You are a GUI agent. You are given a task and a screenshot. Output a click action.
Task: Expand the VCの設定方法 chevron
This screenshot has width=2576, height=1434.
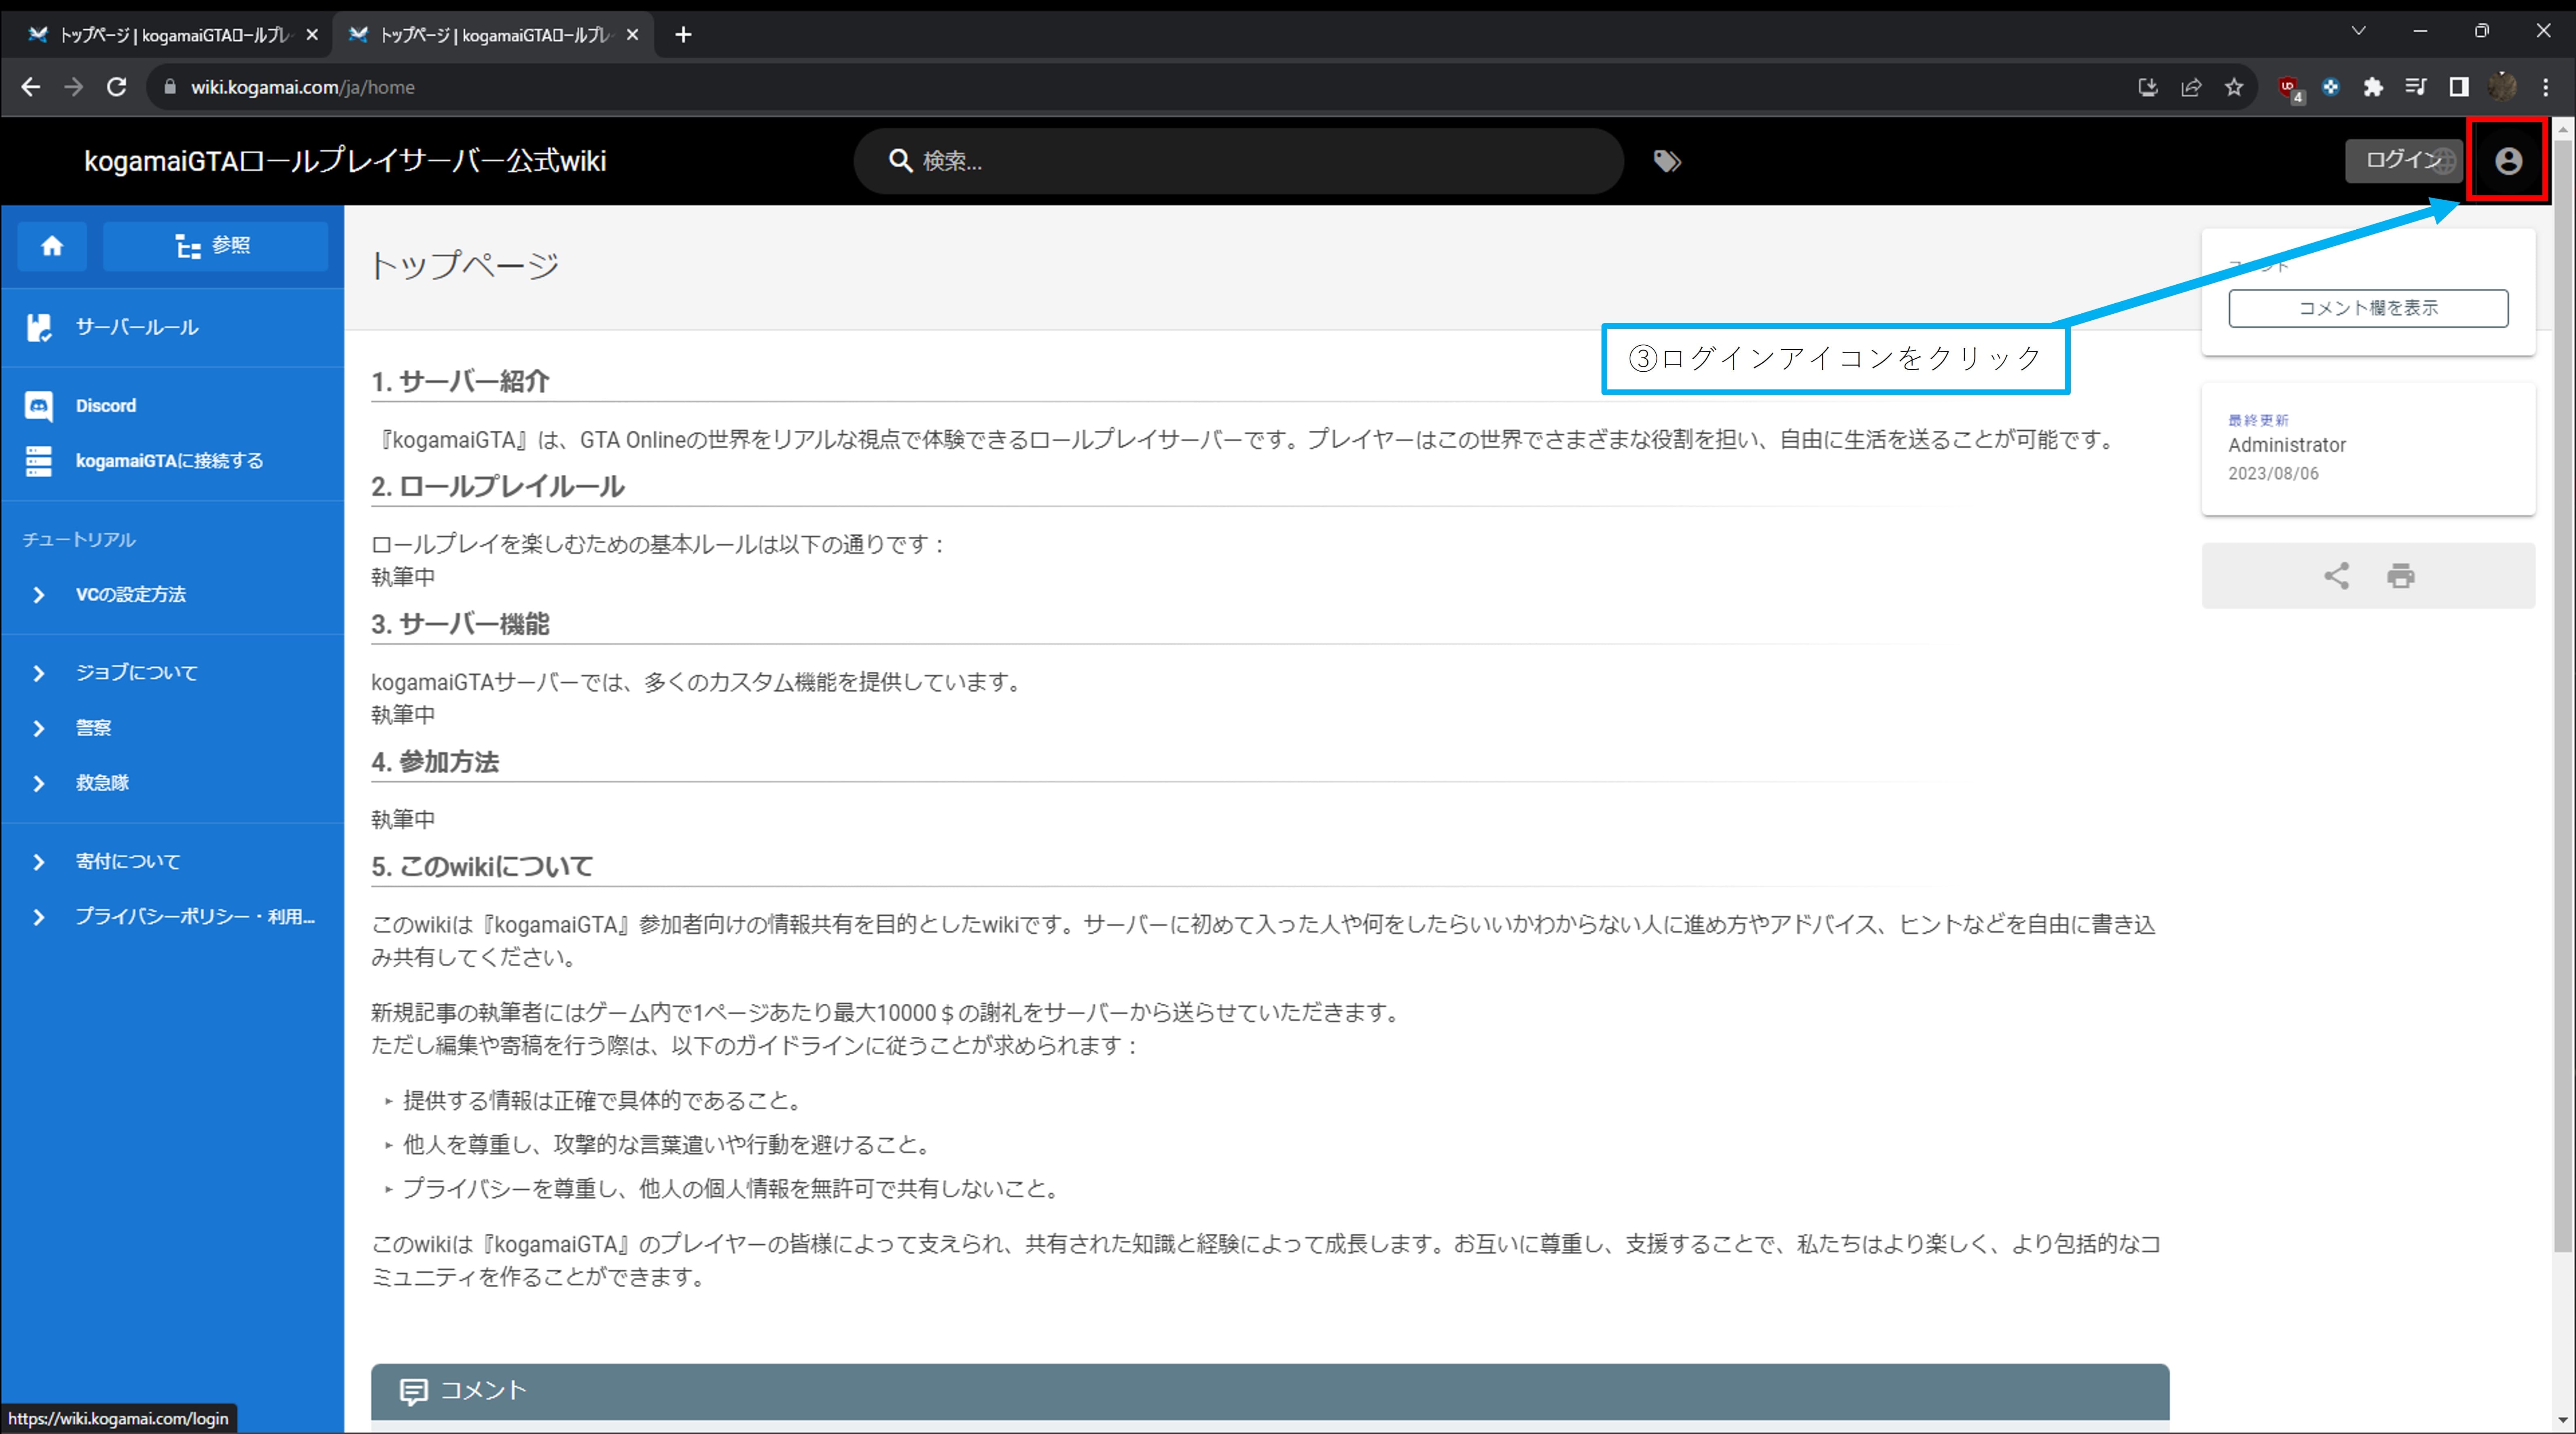38,595
